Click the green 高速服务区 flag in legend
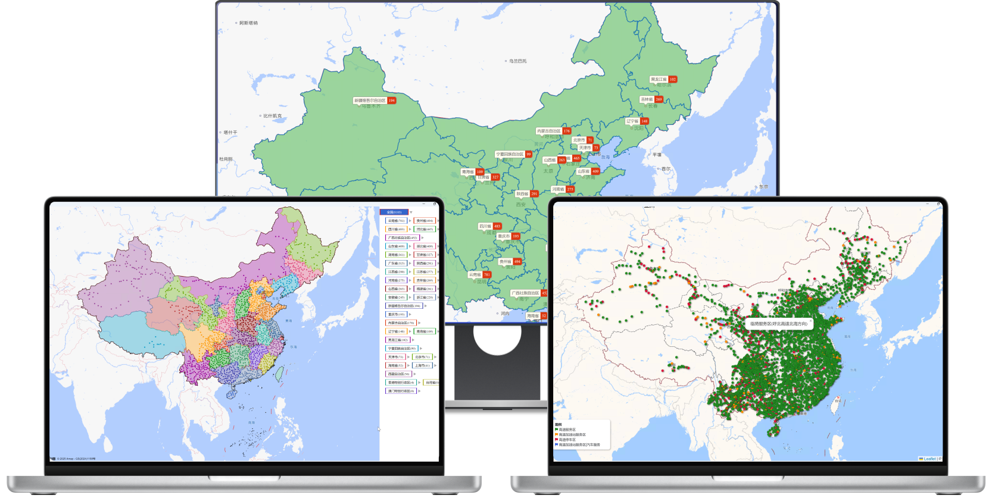This screenshot has height=498, width=992. 557,430
